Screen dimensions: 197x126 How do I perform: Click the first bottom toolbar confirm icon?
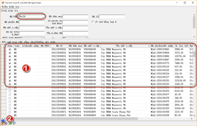(2, 123)
